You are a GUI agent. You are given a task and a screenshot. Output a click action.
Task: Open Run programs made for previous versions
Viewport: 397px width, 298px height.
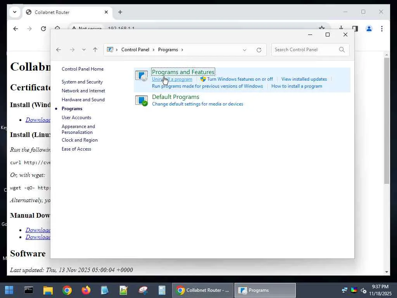point(207,86)
